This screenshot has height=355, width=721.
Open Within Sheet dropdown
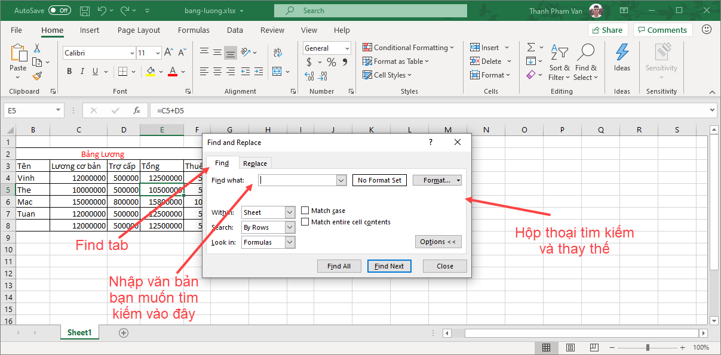pos(290,212)
